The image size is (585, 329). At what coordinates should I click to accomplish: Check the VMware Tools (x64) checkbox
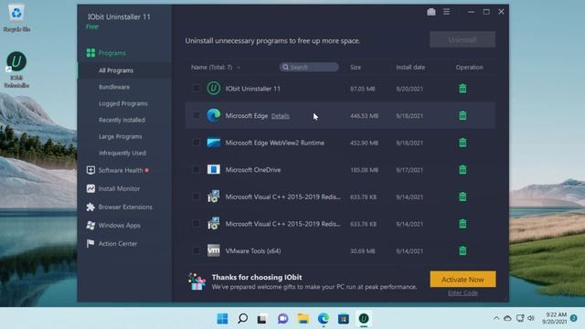coord(196,250)
